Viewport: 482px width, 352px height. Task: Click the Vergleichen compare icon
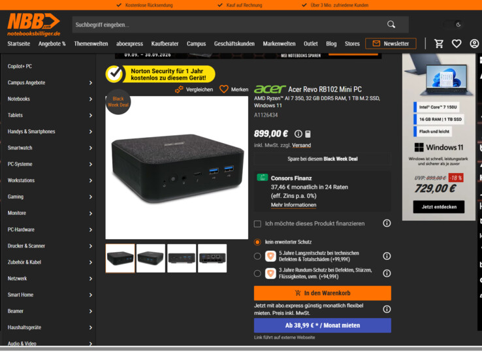179,89
